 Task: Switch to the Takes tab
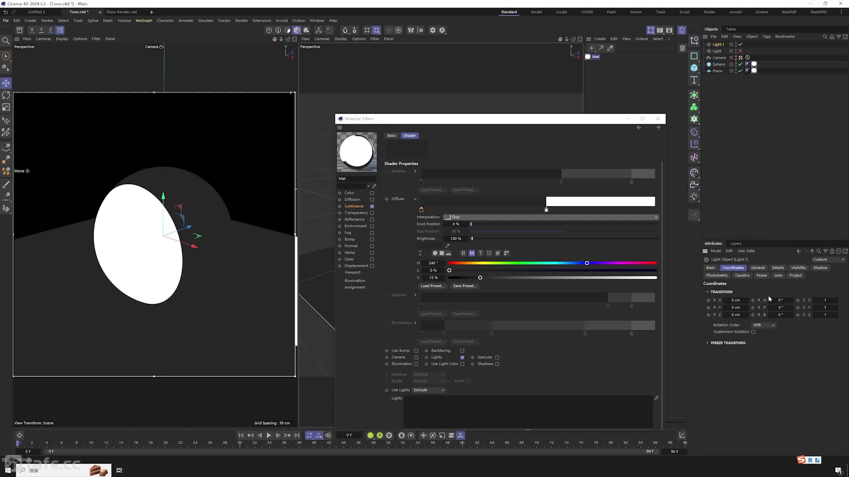[731, 29]
